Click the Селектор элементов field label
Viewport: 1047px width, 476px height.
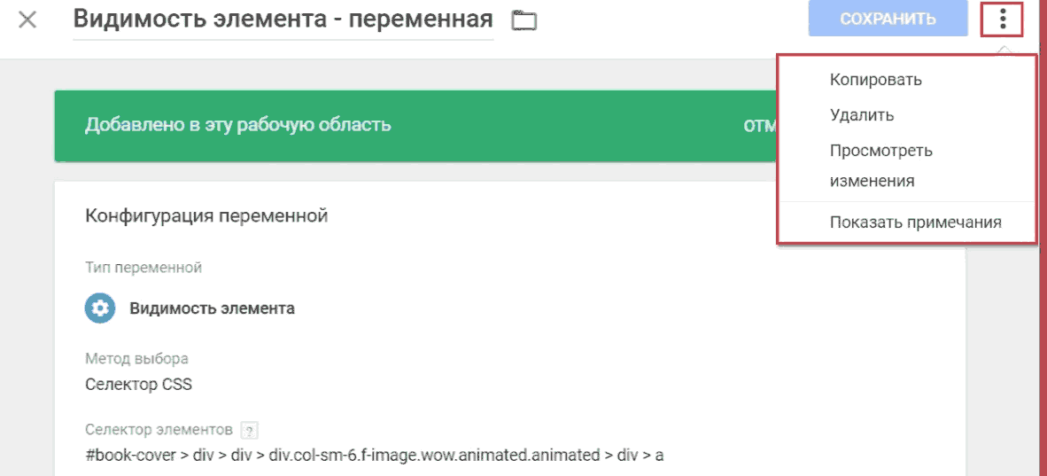[159, 428]
